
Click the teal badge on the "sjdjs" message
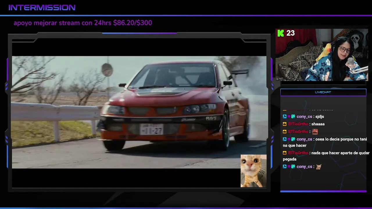[x=293, y=116]
